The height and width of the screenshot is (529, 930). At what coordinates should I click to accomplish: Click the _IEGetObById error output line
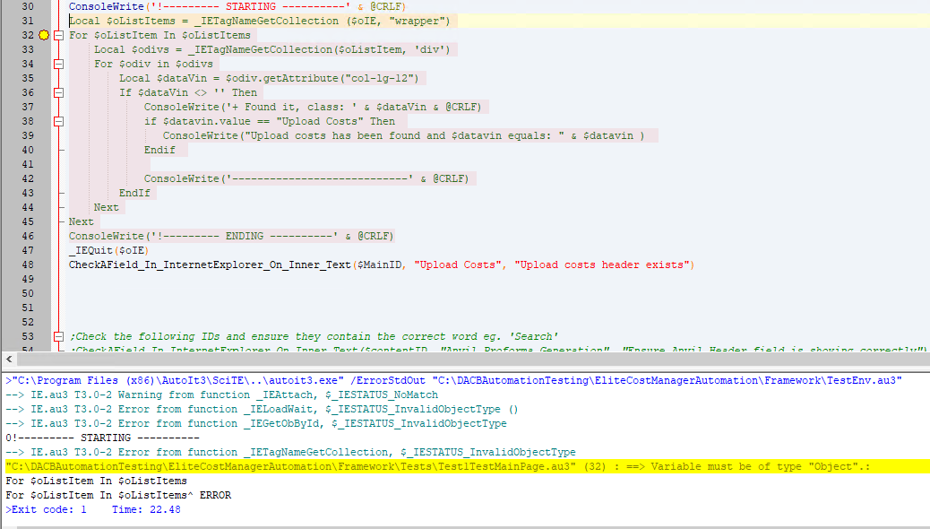pyautogui.click(x=256, y=423)
